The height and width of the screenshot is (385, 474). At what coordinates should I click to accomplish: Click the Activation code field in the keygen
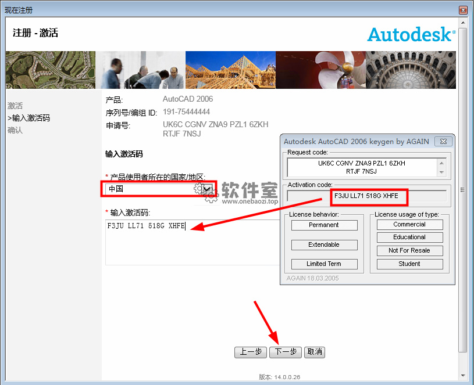[366, 196]
